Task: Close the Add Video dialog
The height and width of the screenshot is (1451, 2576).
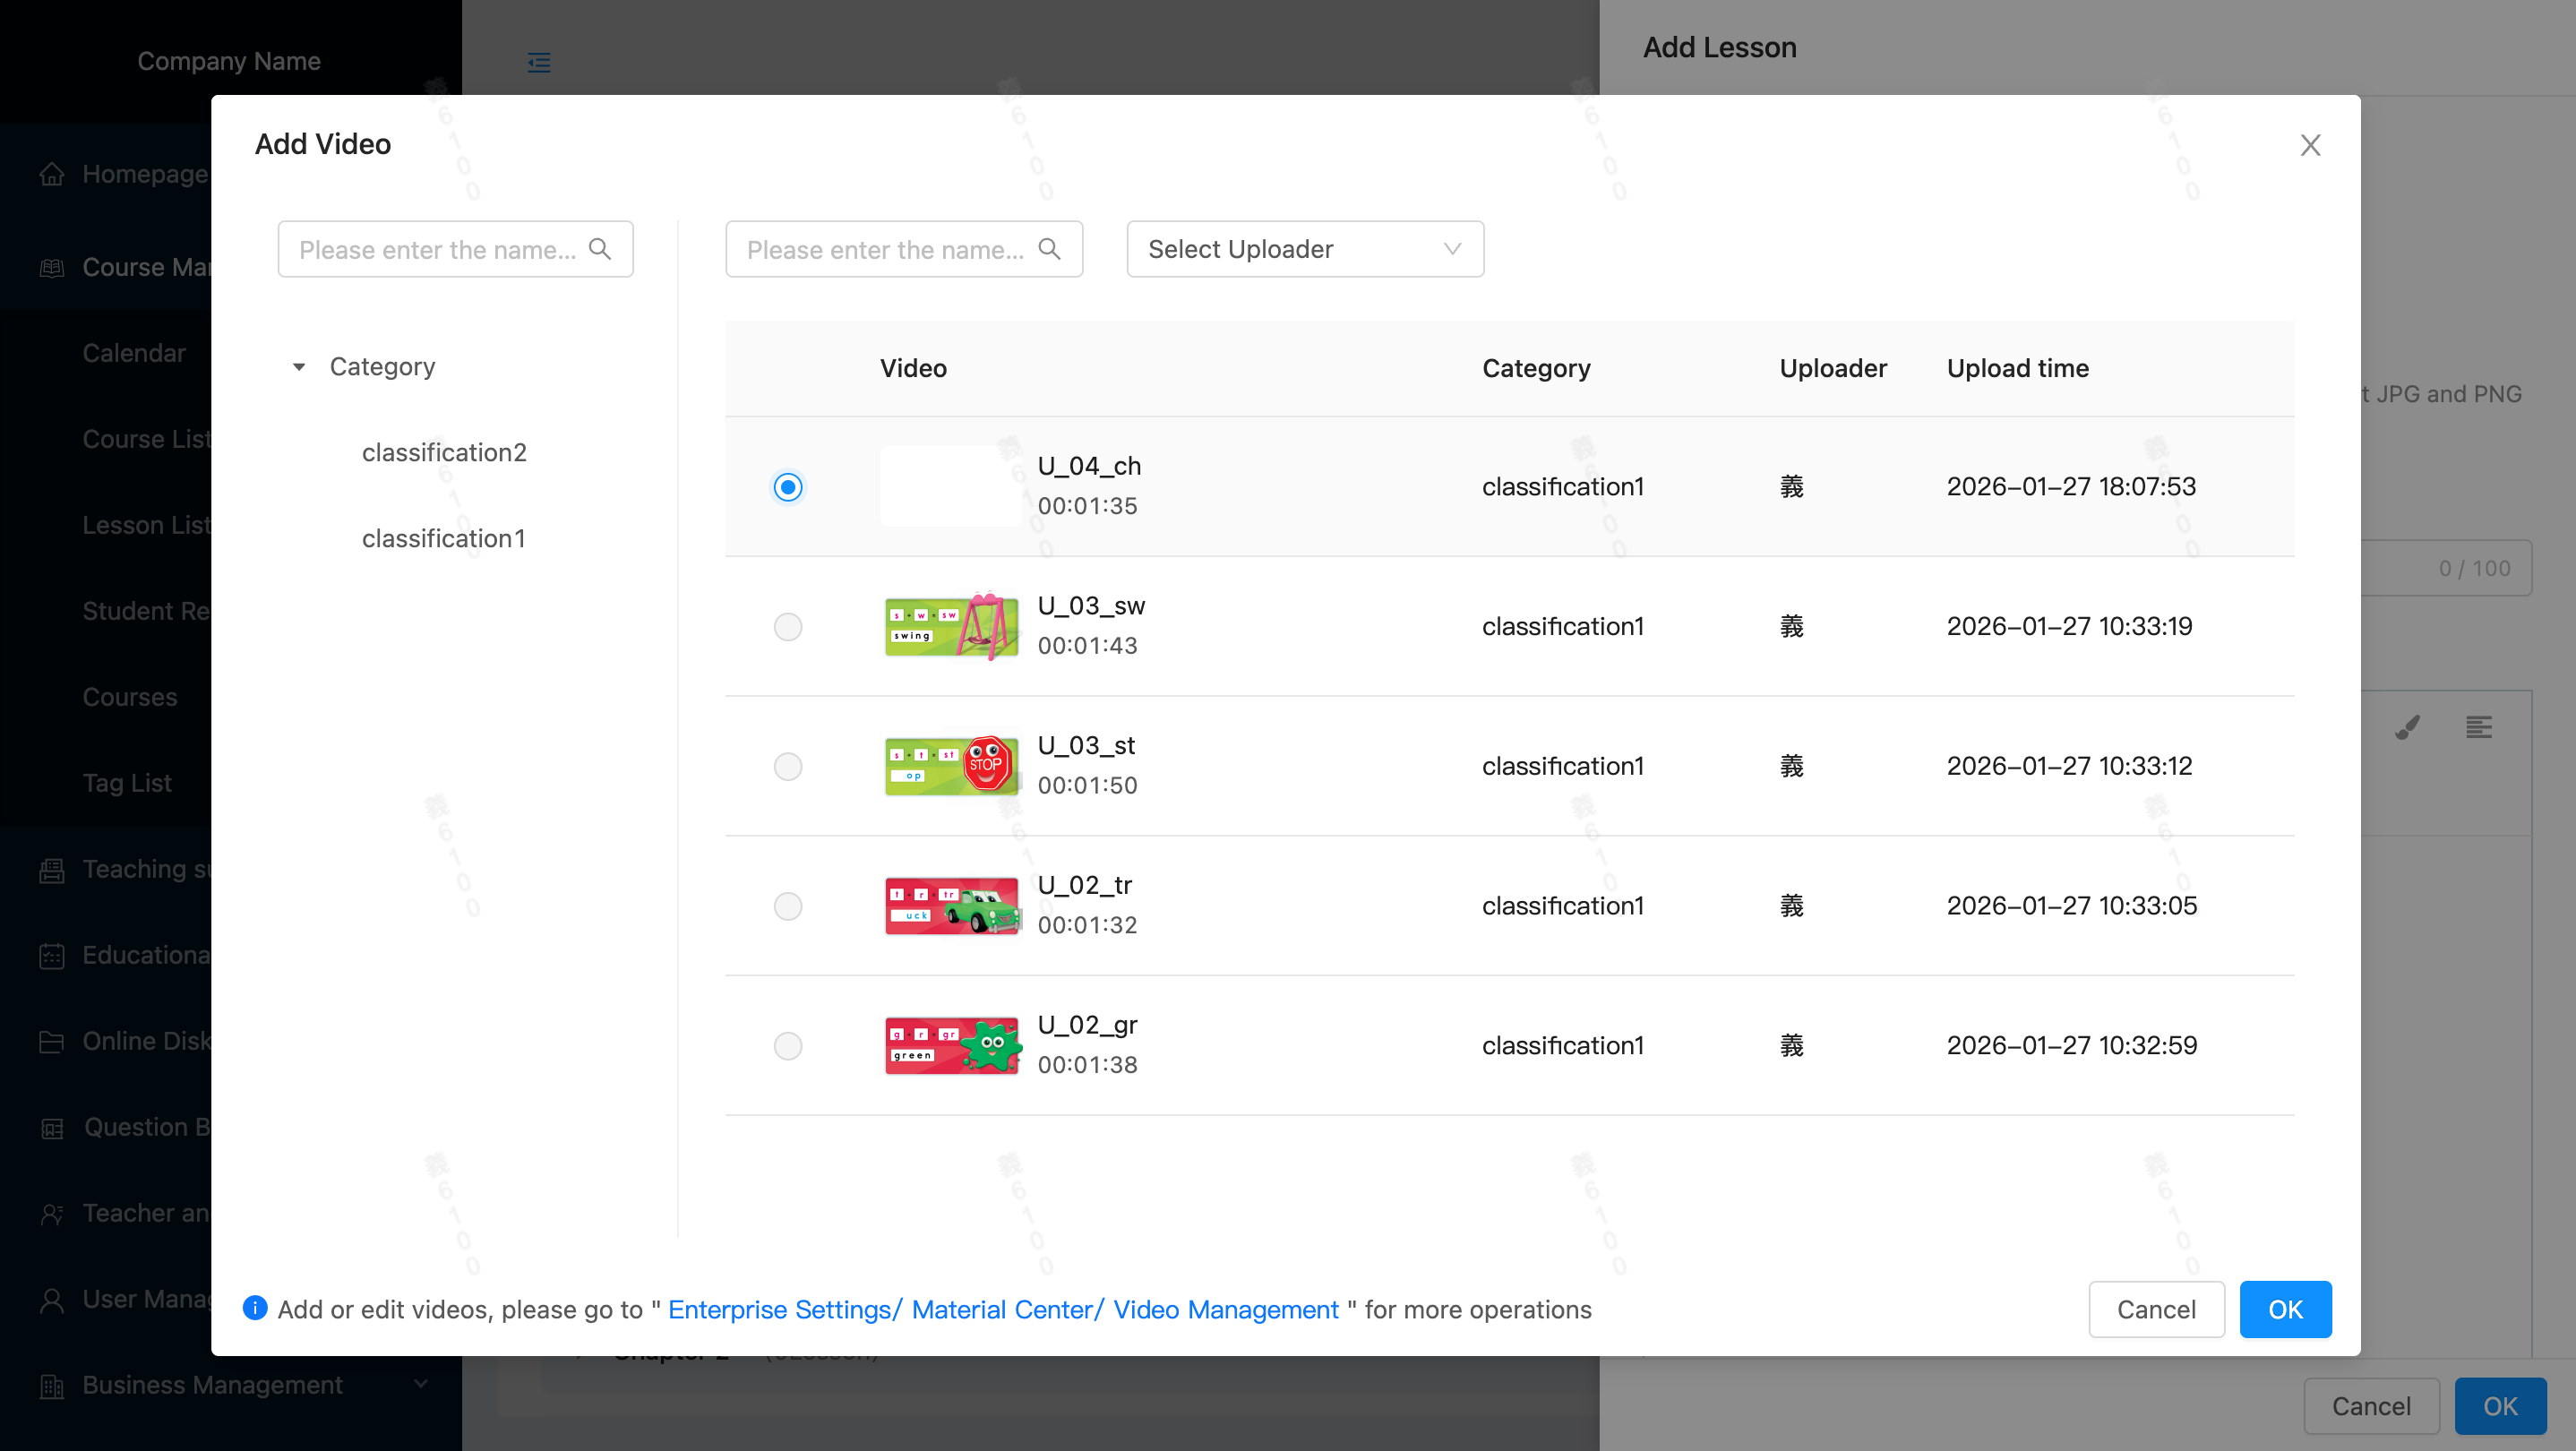Action: click(2310, 145)
